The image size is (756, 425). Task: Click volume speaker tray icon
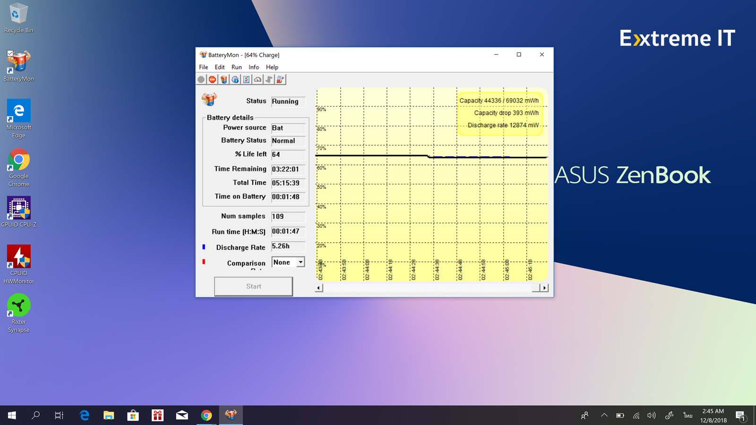click(x=652, y=416)
